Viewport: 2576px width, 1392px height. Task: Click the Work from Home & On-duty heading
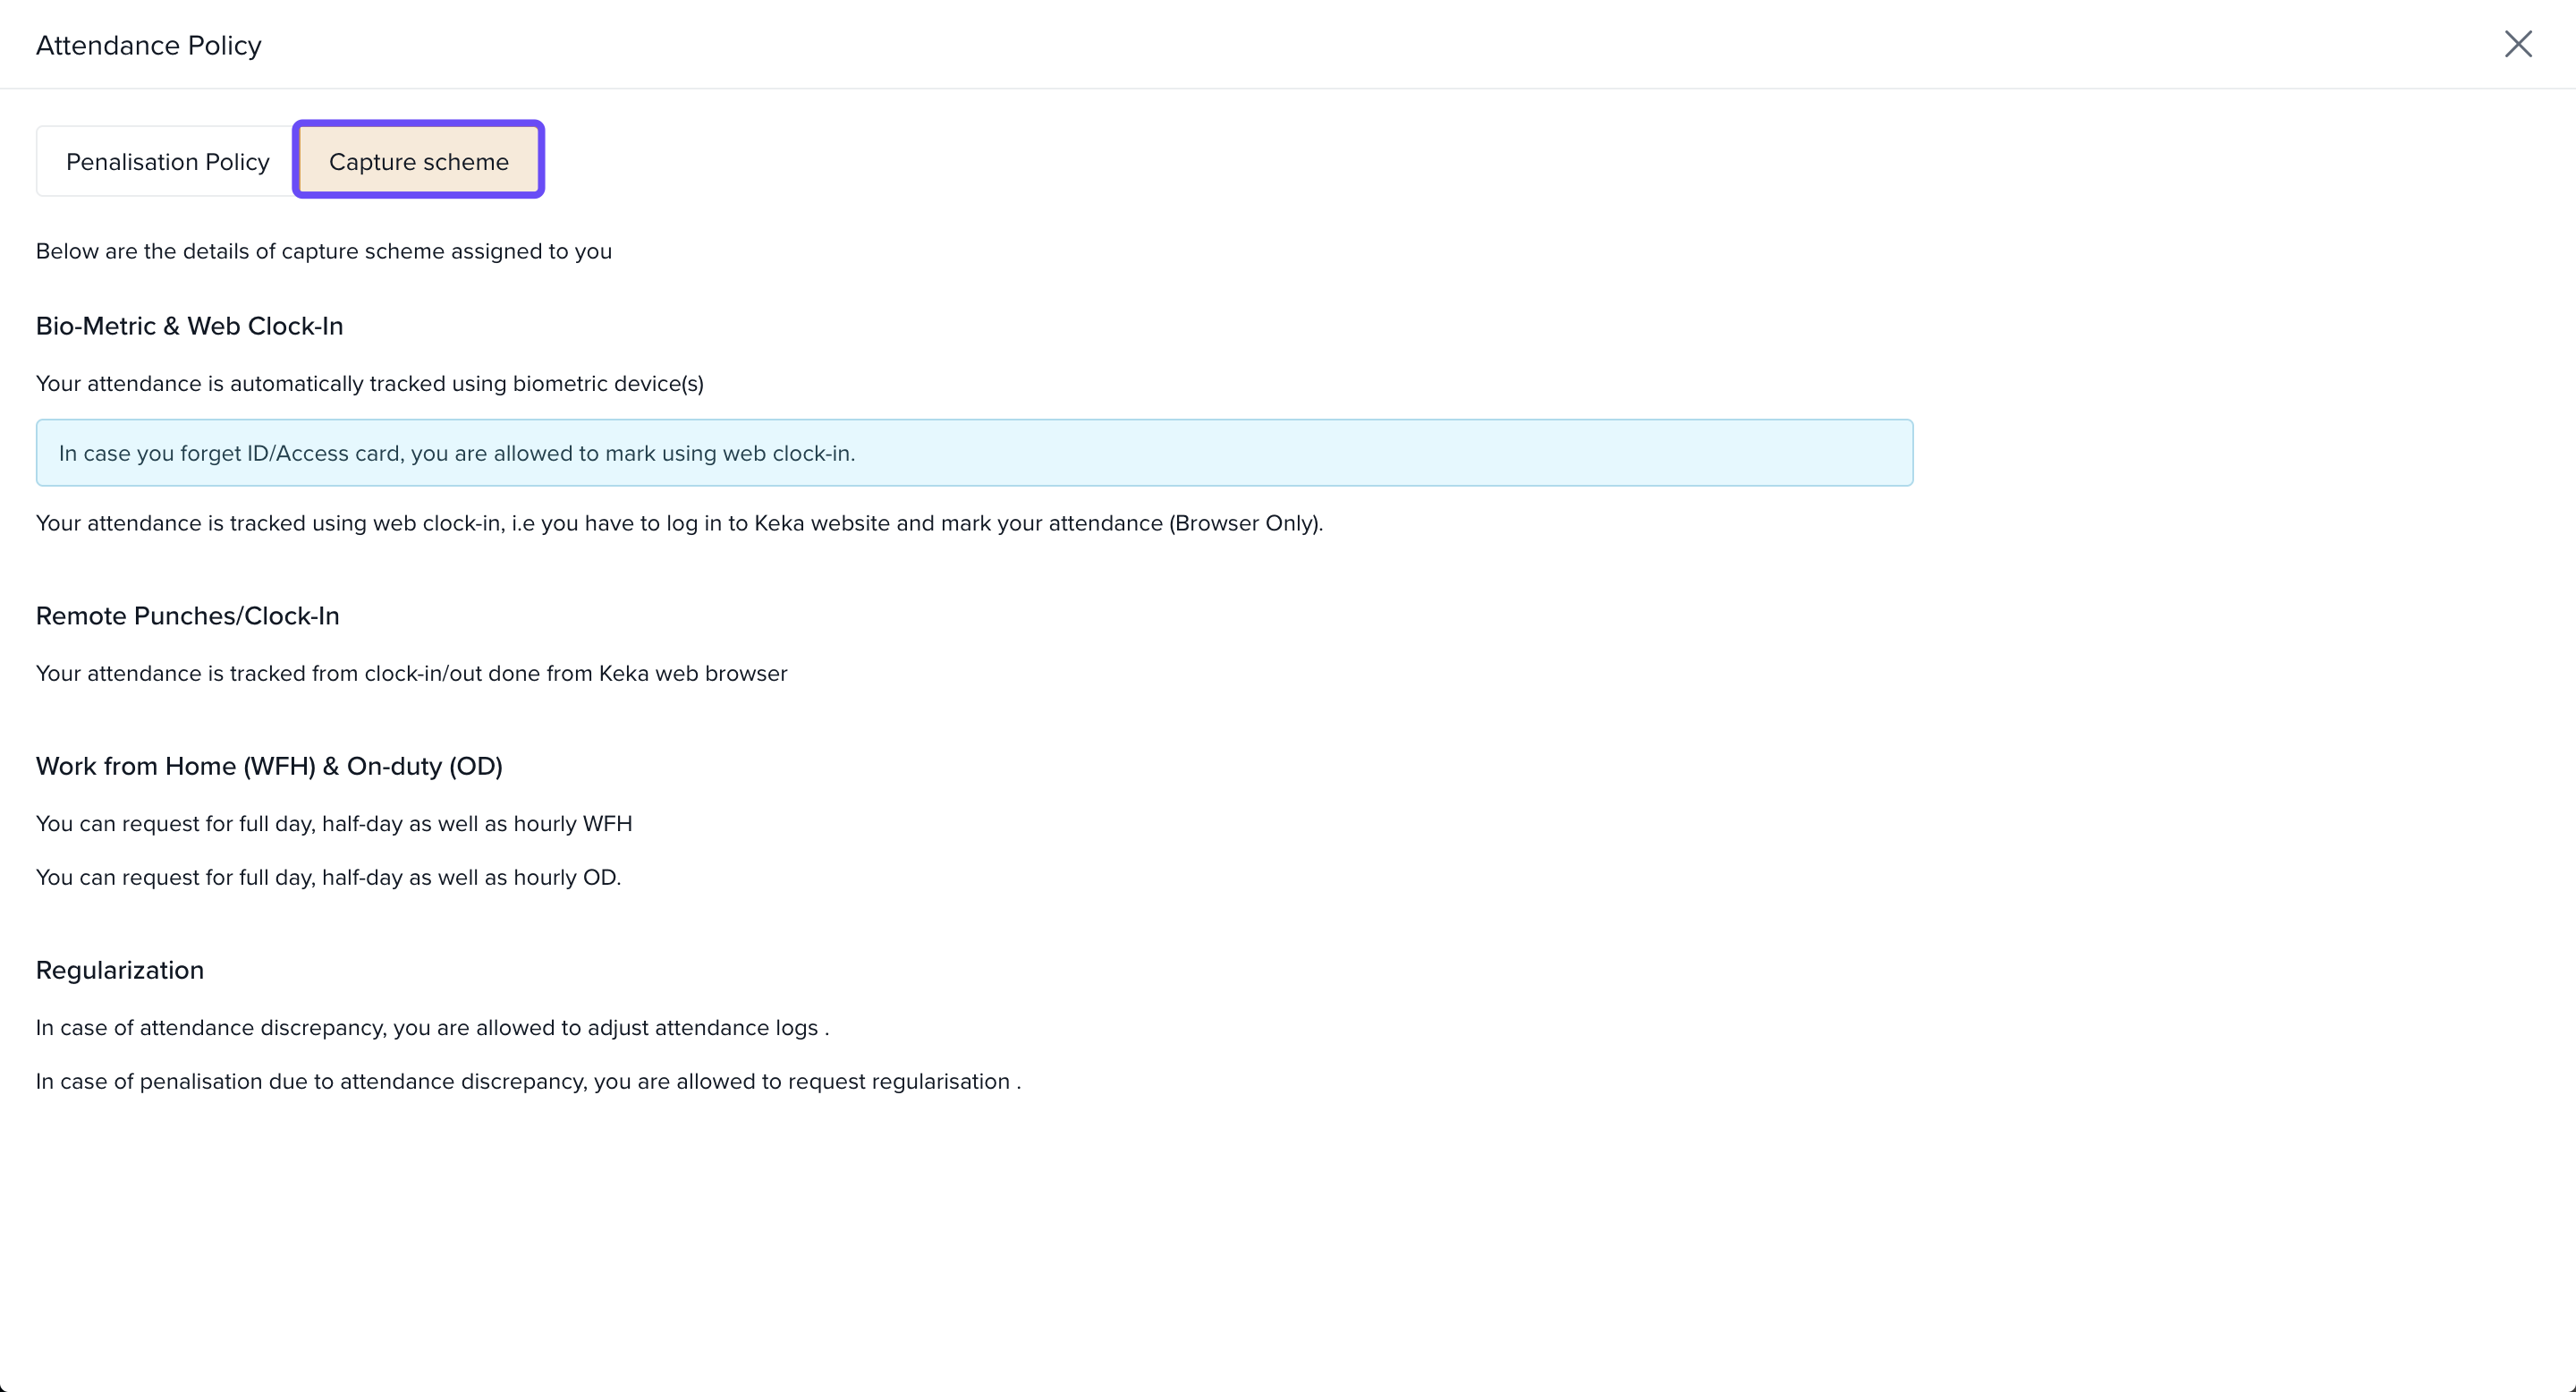(269, 766)
